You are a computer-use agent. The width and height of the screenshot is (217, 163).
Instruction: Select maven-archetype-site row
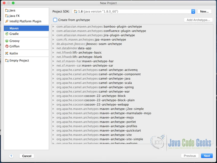coord(132,135)
